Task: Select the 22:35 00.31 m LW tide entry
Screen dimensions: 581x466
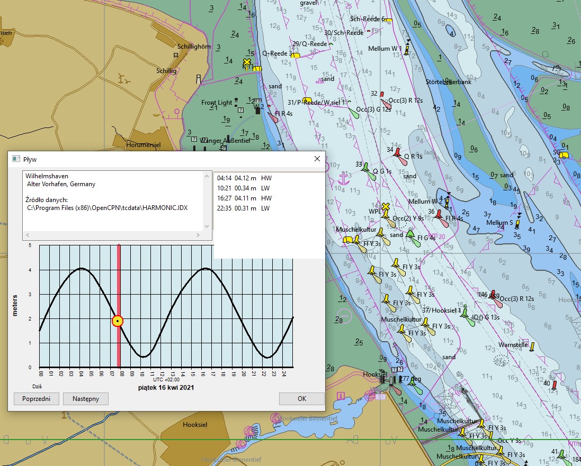Action: [x=244, y=208]
